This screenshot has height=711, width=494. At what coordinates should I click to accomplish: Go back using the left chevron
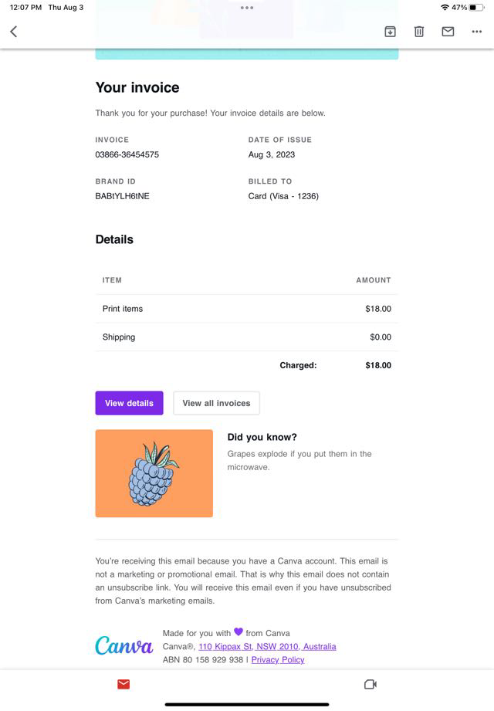(13, 32)
